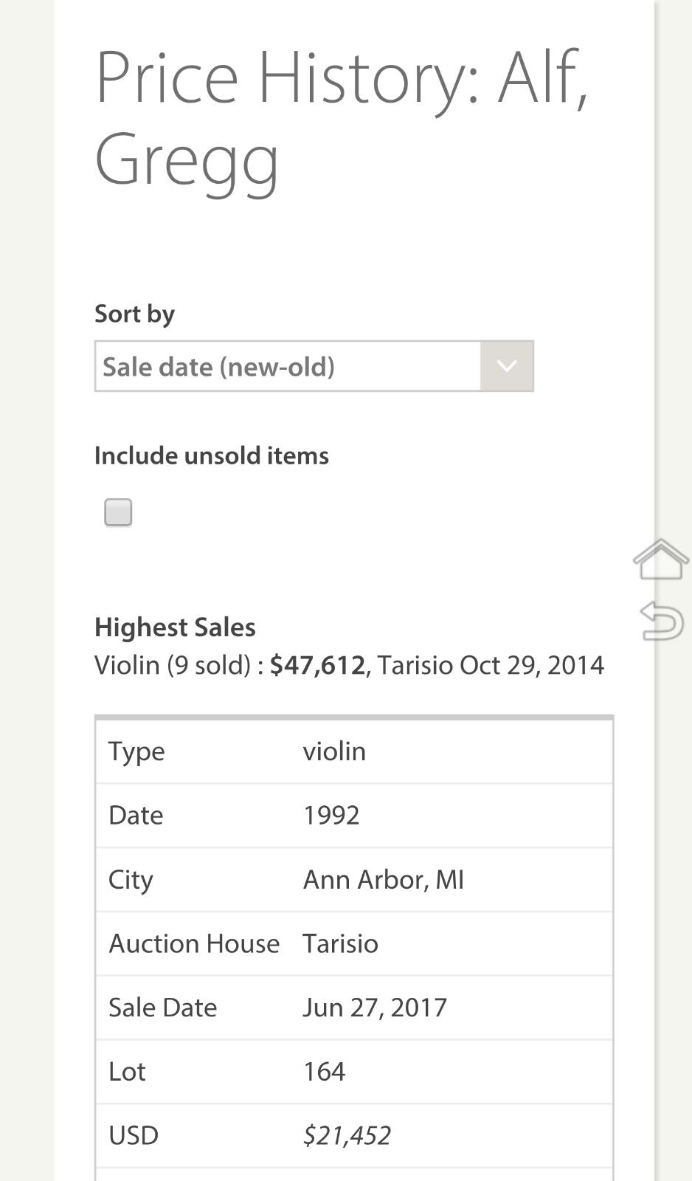Tap the back arrow icon
Image resolution: width=692 pixels, height=1181 pixels.
pyautogui.click(x=661, y=621)
